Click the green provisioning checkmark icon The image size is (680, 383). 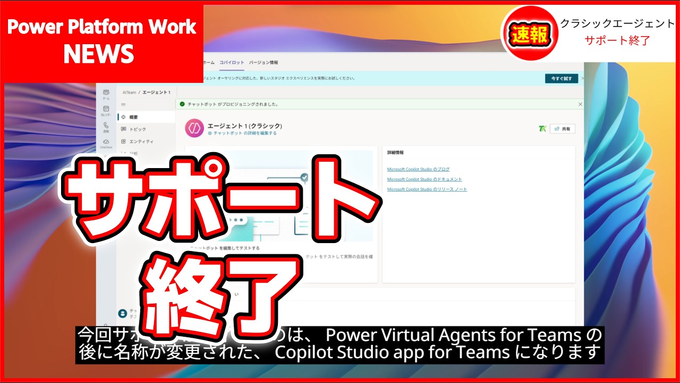tap(182, 104)
